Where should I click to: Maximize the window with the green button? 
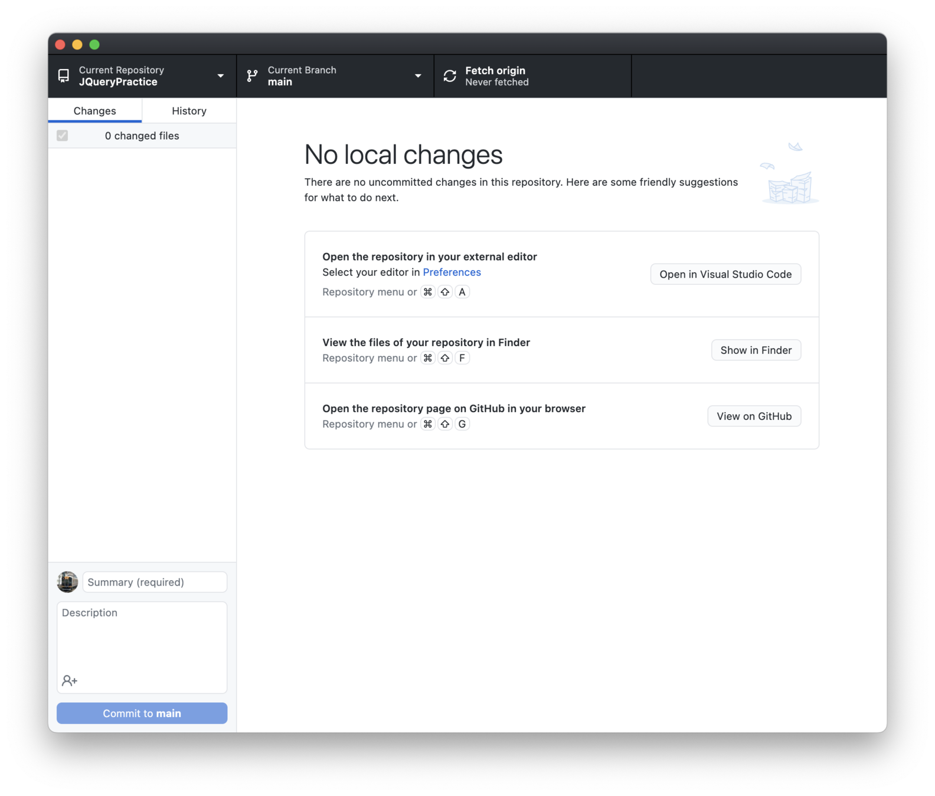[94, 44]
